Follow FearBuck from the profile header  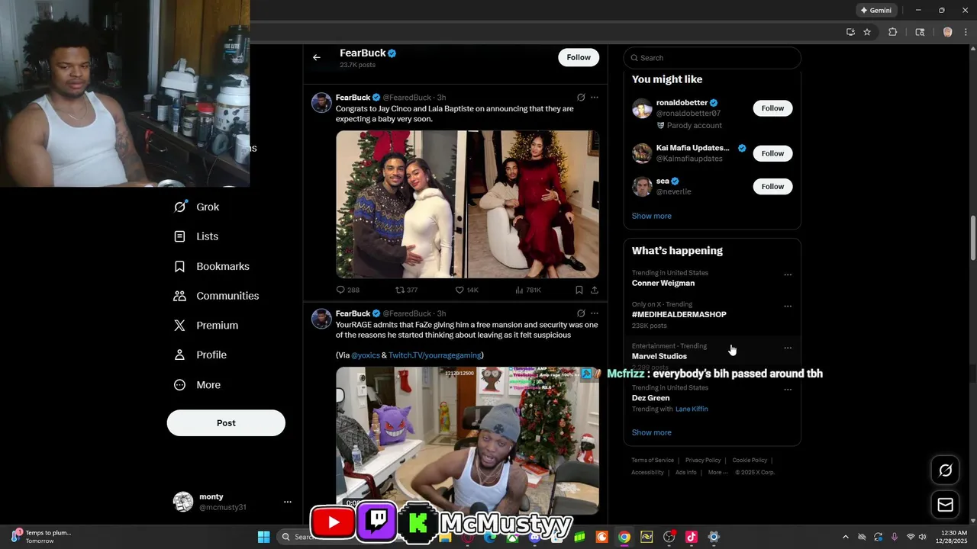579,57
